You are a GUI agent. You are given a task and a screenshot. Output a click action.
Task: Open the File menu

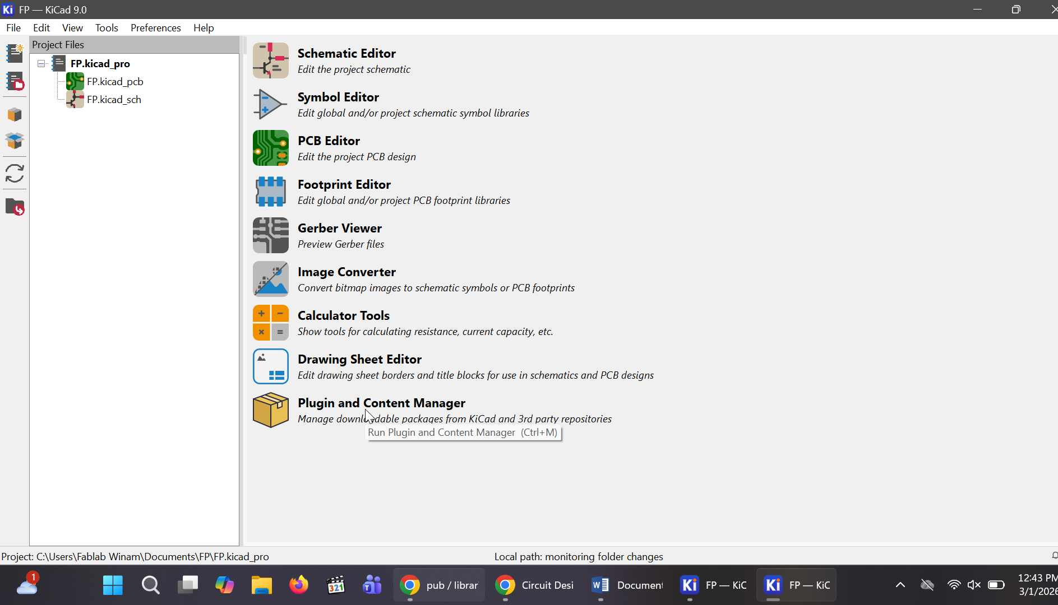[13, 27]
